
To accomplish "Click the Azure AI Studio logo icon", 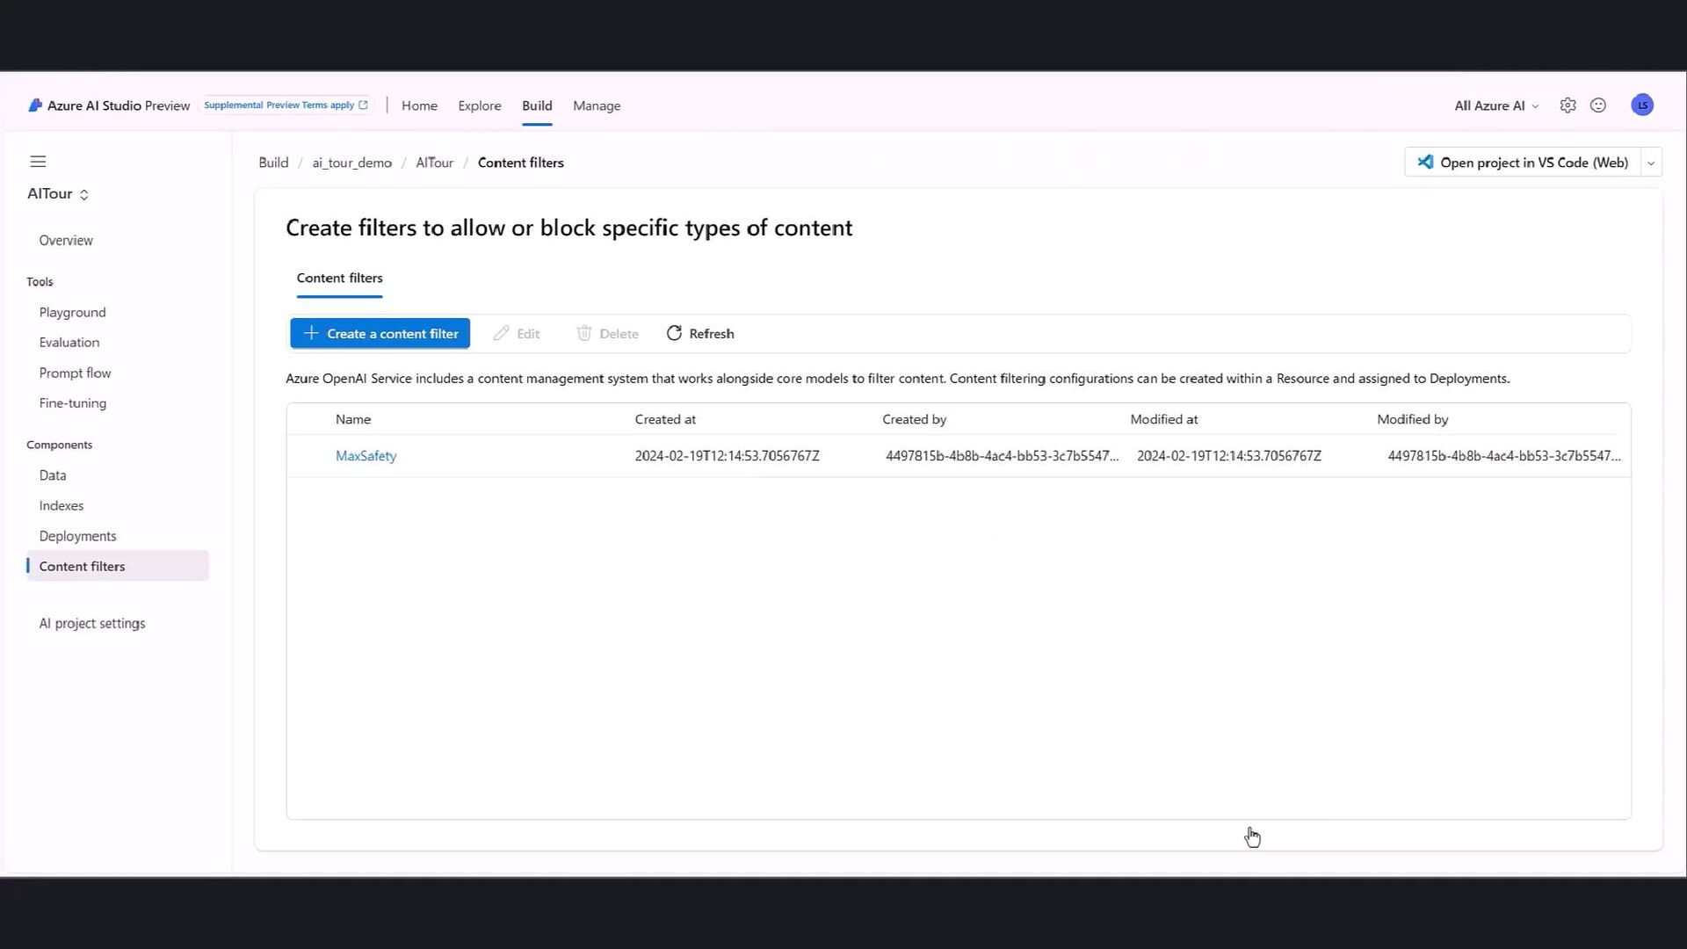I will point(35,105).
